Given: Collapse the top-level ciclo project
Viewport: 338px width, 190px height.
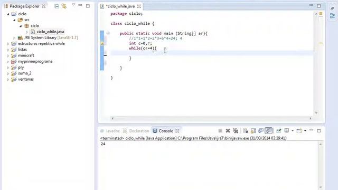Looking at the screenshot, I should coord(8,14).
